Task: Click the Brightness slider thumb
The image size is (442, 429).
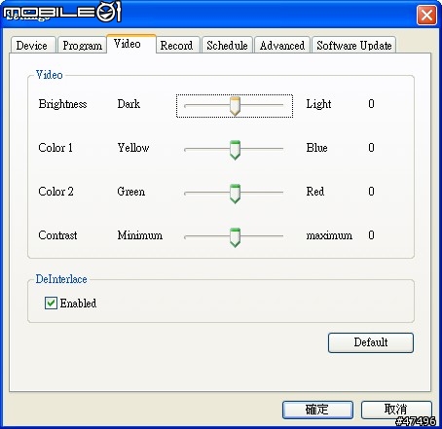Action: tap(235, 106)
